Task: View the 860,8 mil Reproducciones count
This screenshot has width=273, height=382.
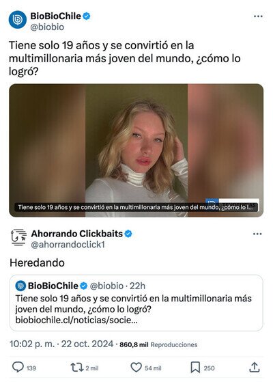Action: point(158,344)
